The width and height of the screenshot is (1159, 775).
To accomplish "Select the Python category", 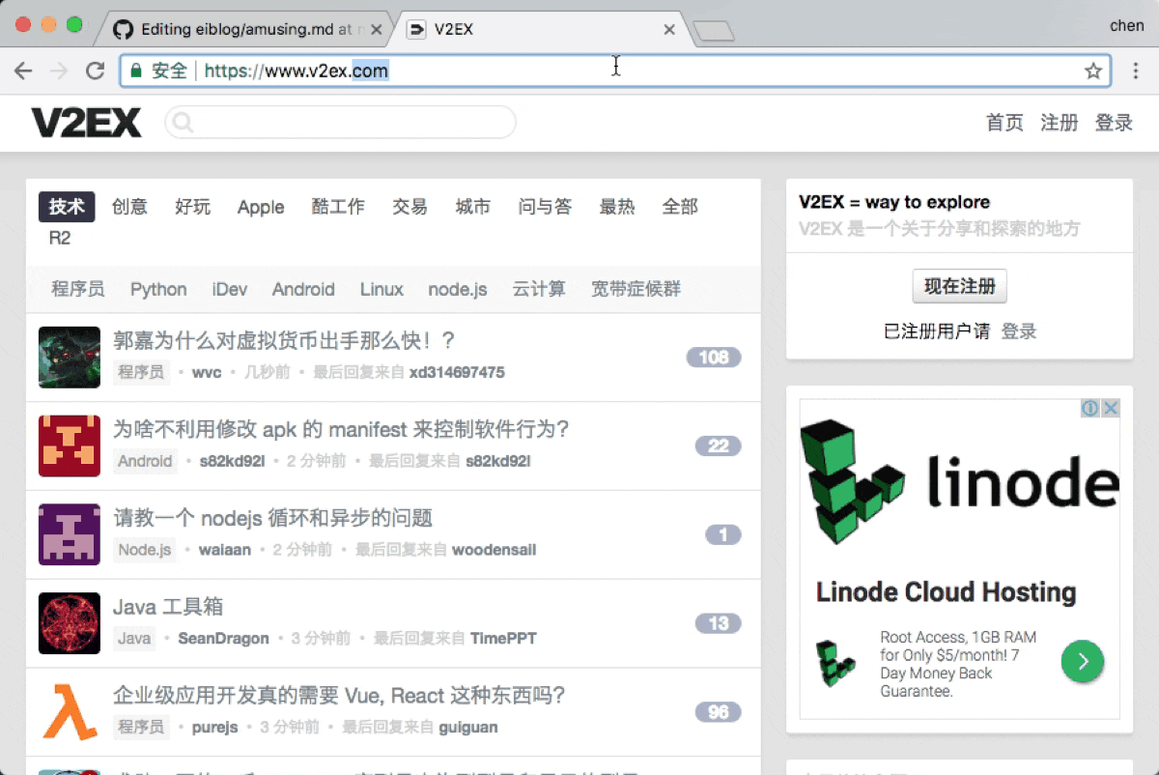I will click(x=157, y=289).
